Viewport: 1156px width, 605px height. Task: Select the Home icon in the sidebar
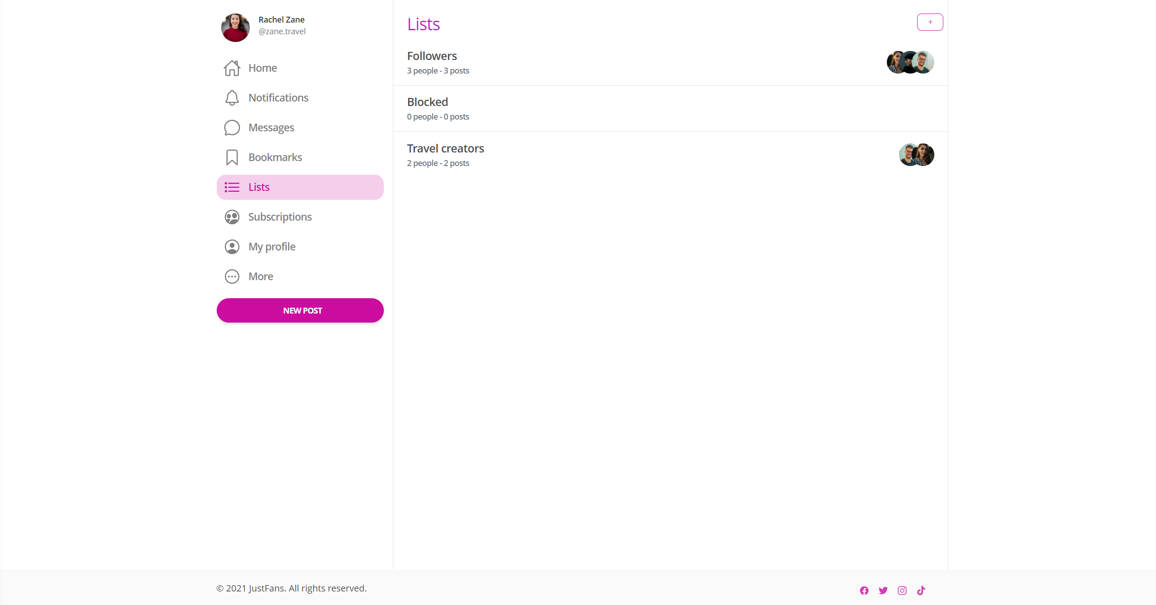pyautogui.click(x=232, y=68)
